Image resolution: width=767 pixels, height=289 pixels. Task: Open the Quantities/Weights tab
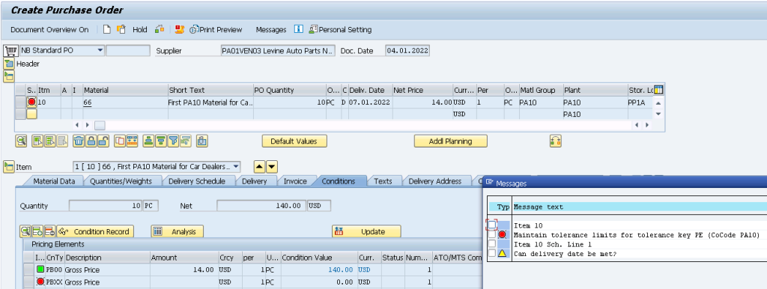tap(121, 181)
